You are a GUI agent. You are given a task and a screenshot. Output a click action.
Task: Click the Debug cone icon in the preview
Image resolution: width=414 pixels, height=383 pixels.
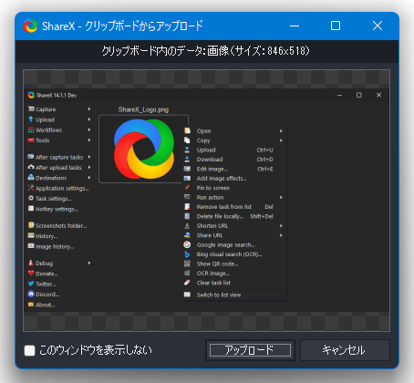(x=31, y=263)
